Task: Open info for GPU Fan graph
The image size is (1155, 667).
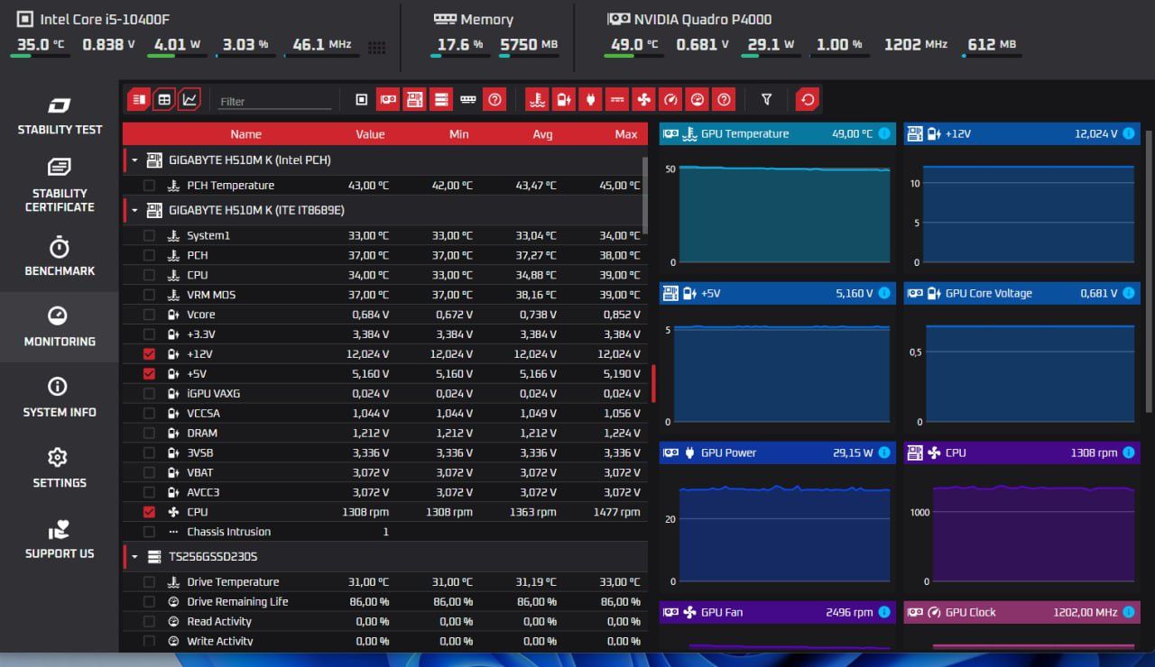Action: pyautogui.click(x=883, y=612)
